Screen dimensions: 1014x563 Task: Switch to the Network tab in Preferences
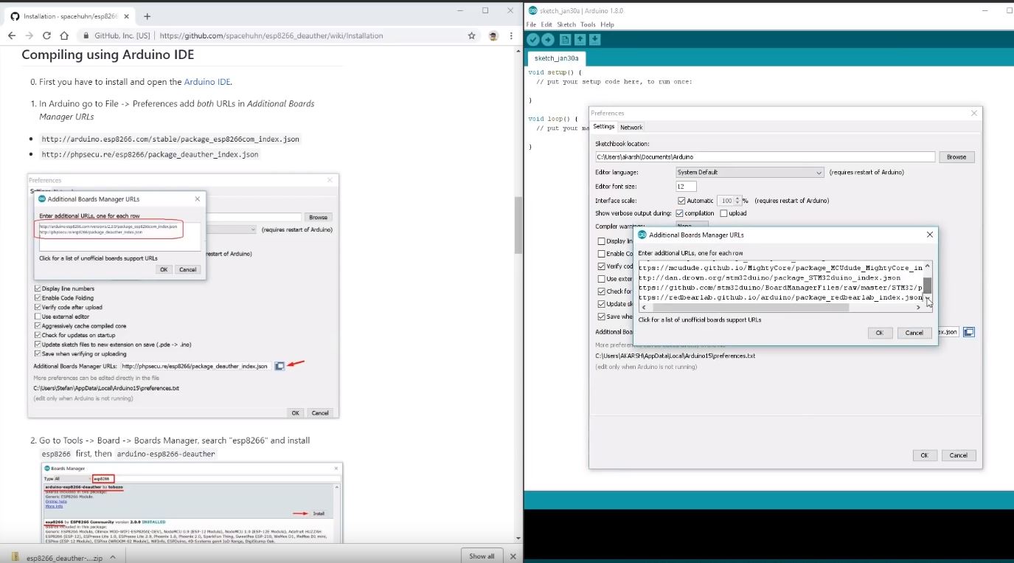[x=631, y=127]
